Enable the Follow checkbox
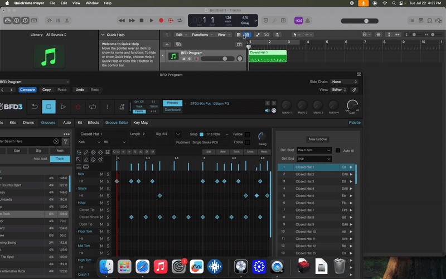The height and width of the screenshot is (279, 446). pos(248,134)
